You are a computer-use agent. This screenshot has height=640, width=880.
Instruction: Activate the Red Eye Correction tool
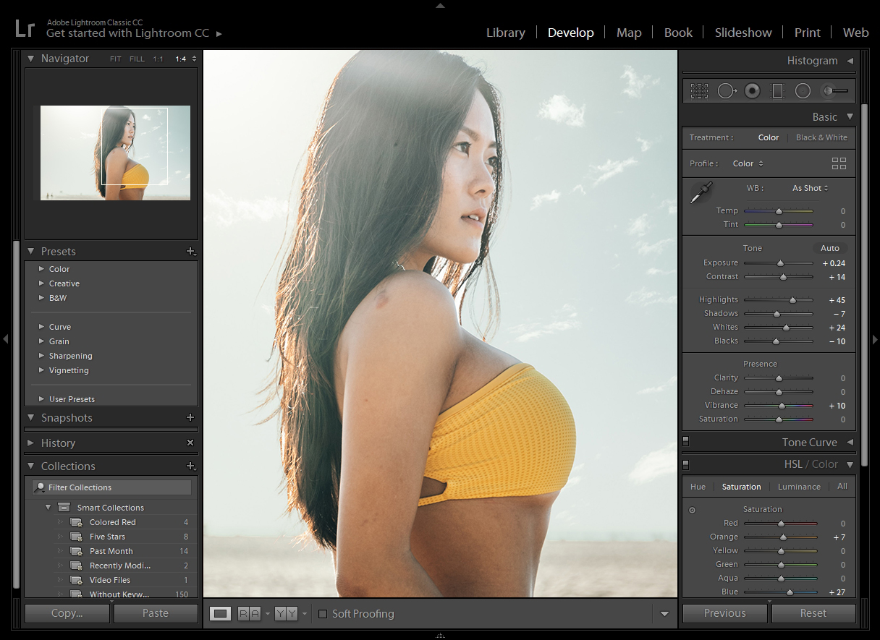pos(752,90)
